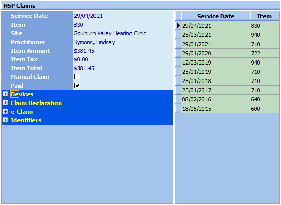Select the Identifiers label

pyautogui.click(x=26, y=120)
